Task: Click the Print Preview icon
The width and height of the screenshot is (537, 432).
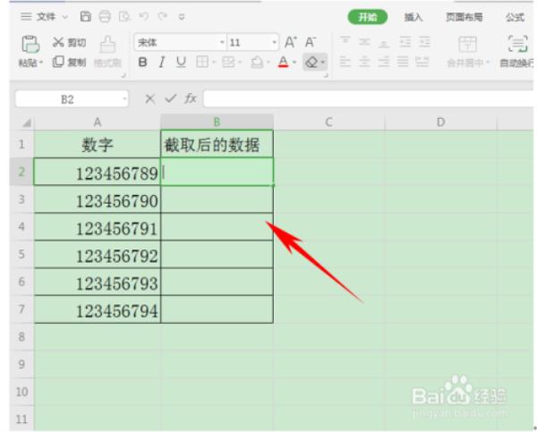Action: pos(124,16)
